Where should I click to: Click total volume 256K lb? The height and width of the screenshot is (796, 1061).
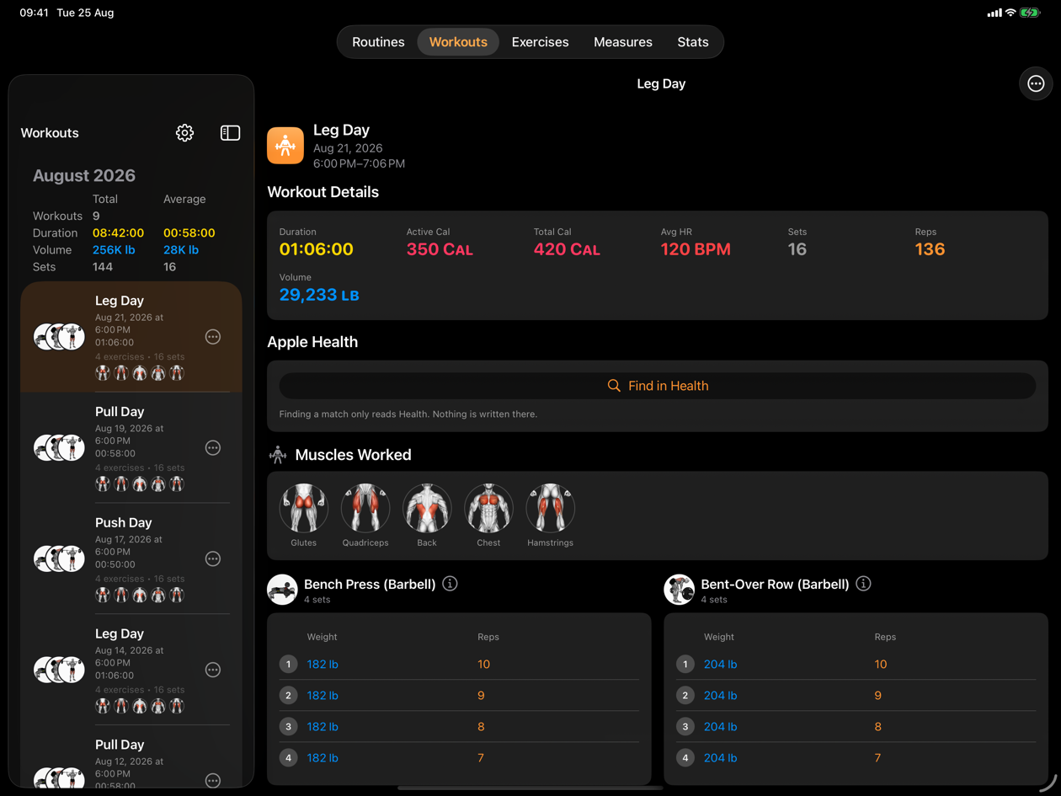(x=114, y=250)
